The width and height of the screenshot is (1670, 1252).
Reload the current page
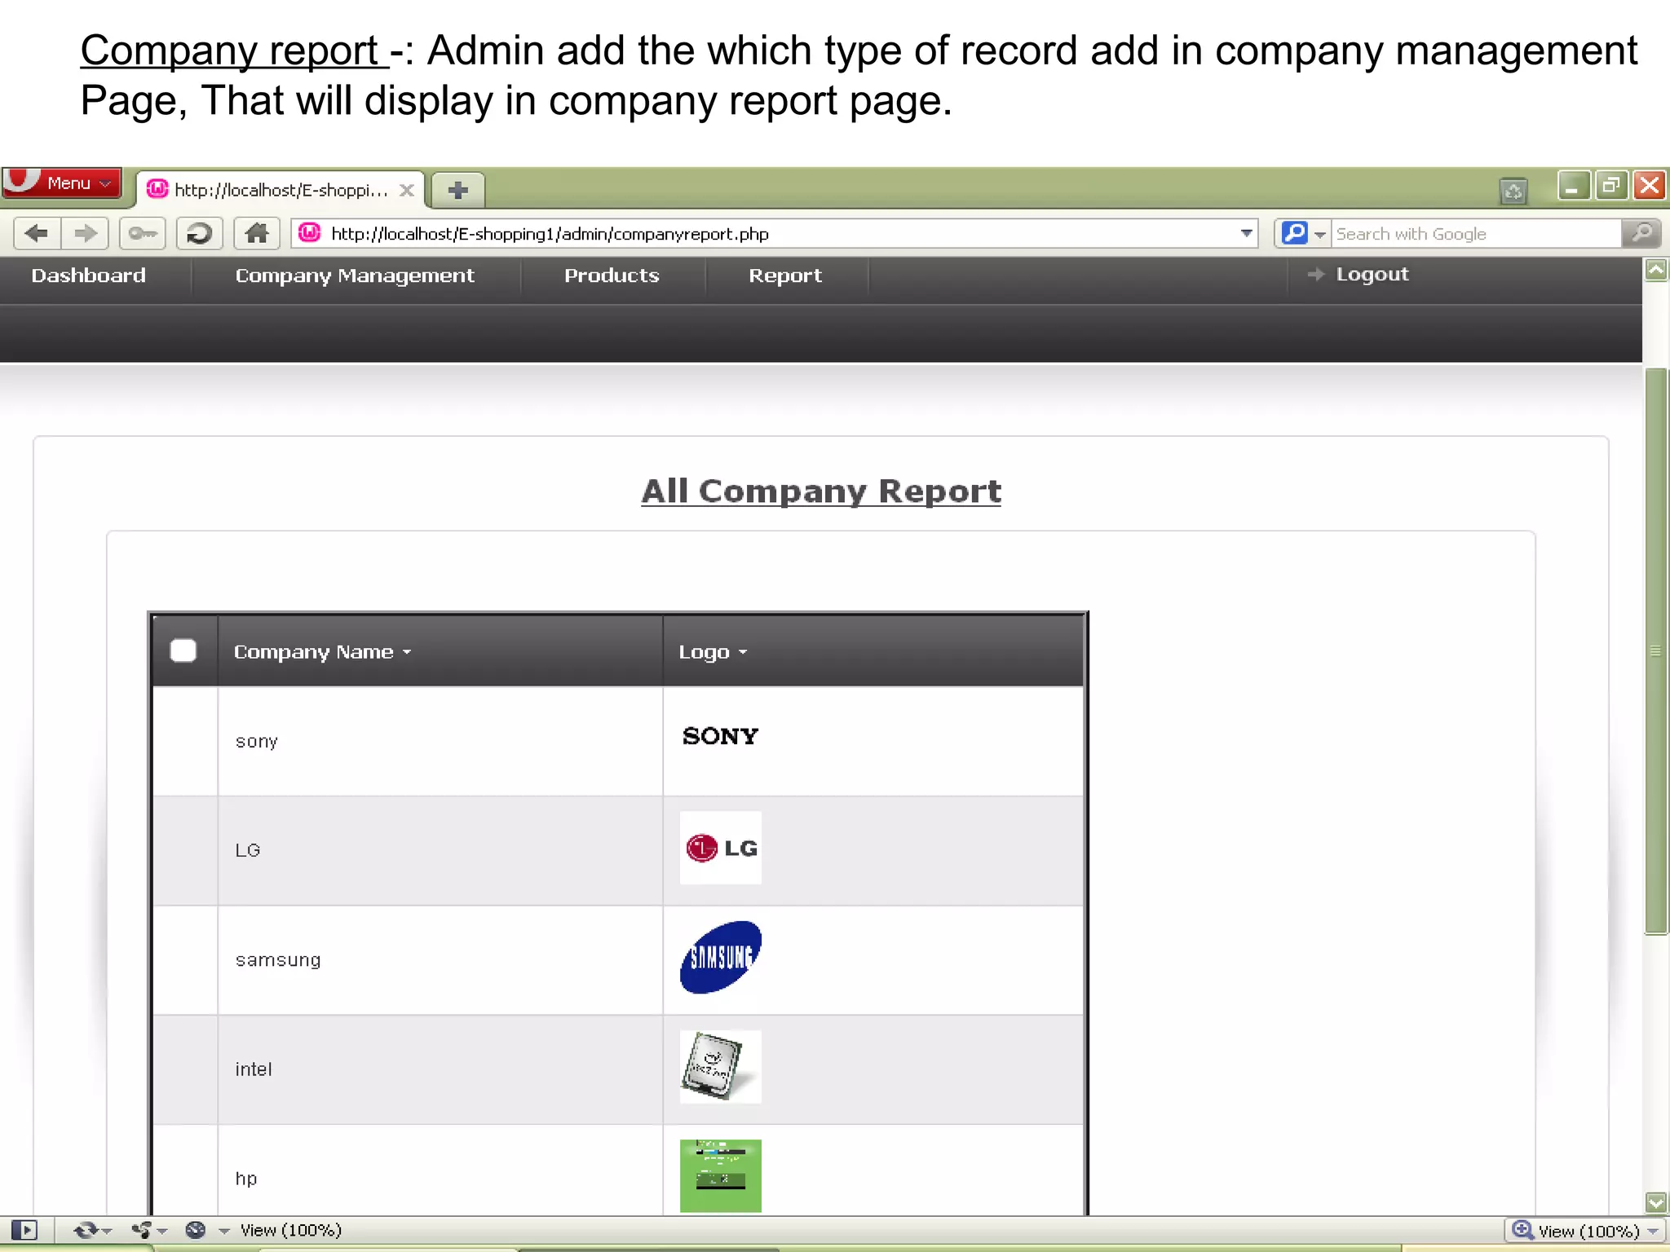[199, 234]
